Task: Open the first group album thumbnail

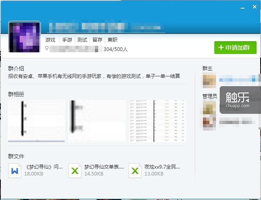Action: pyautogui.click(x=36, y=121)
